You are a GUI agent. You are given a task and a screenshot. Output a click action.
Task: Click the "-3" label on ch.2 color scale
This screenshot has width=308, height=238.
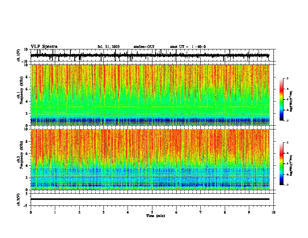point(287,143)
